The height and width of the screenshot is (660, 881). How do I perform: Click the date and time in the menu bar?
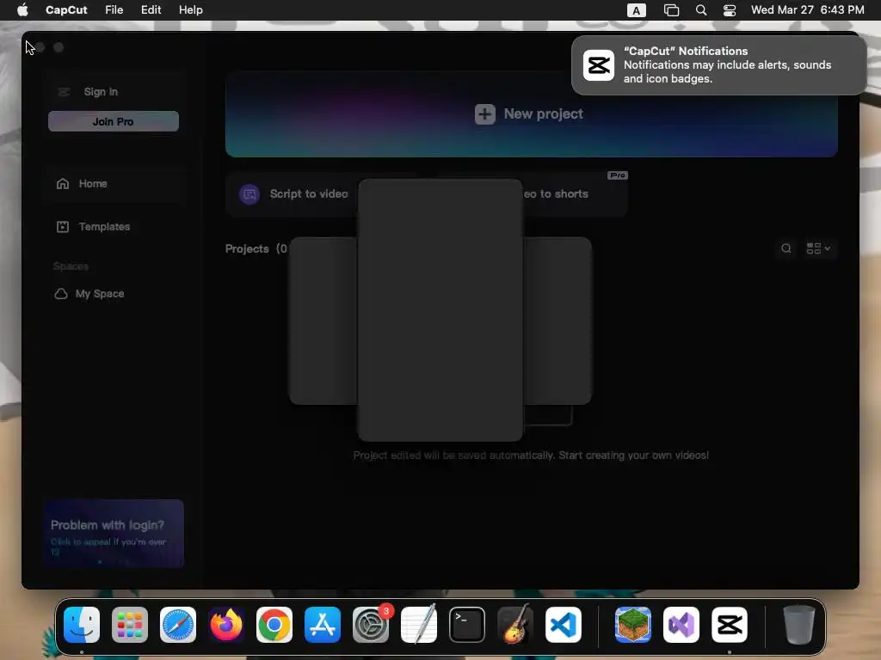tap(807, 10)
